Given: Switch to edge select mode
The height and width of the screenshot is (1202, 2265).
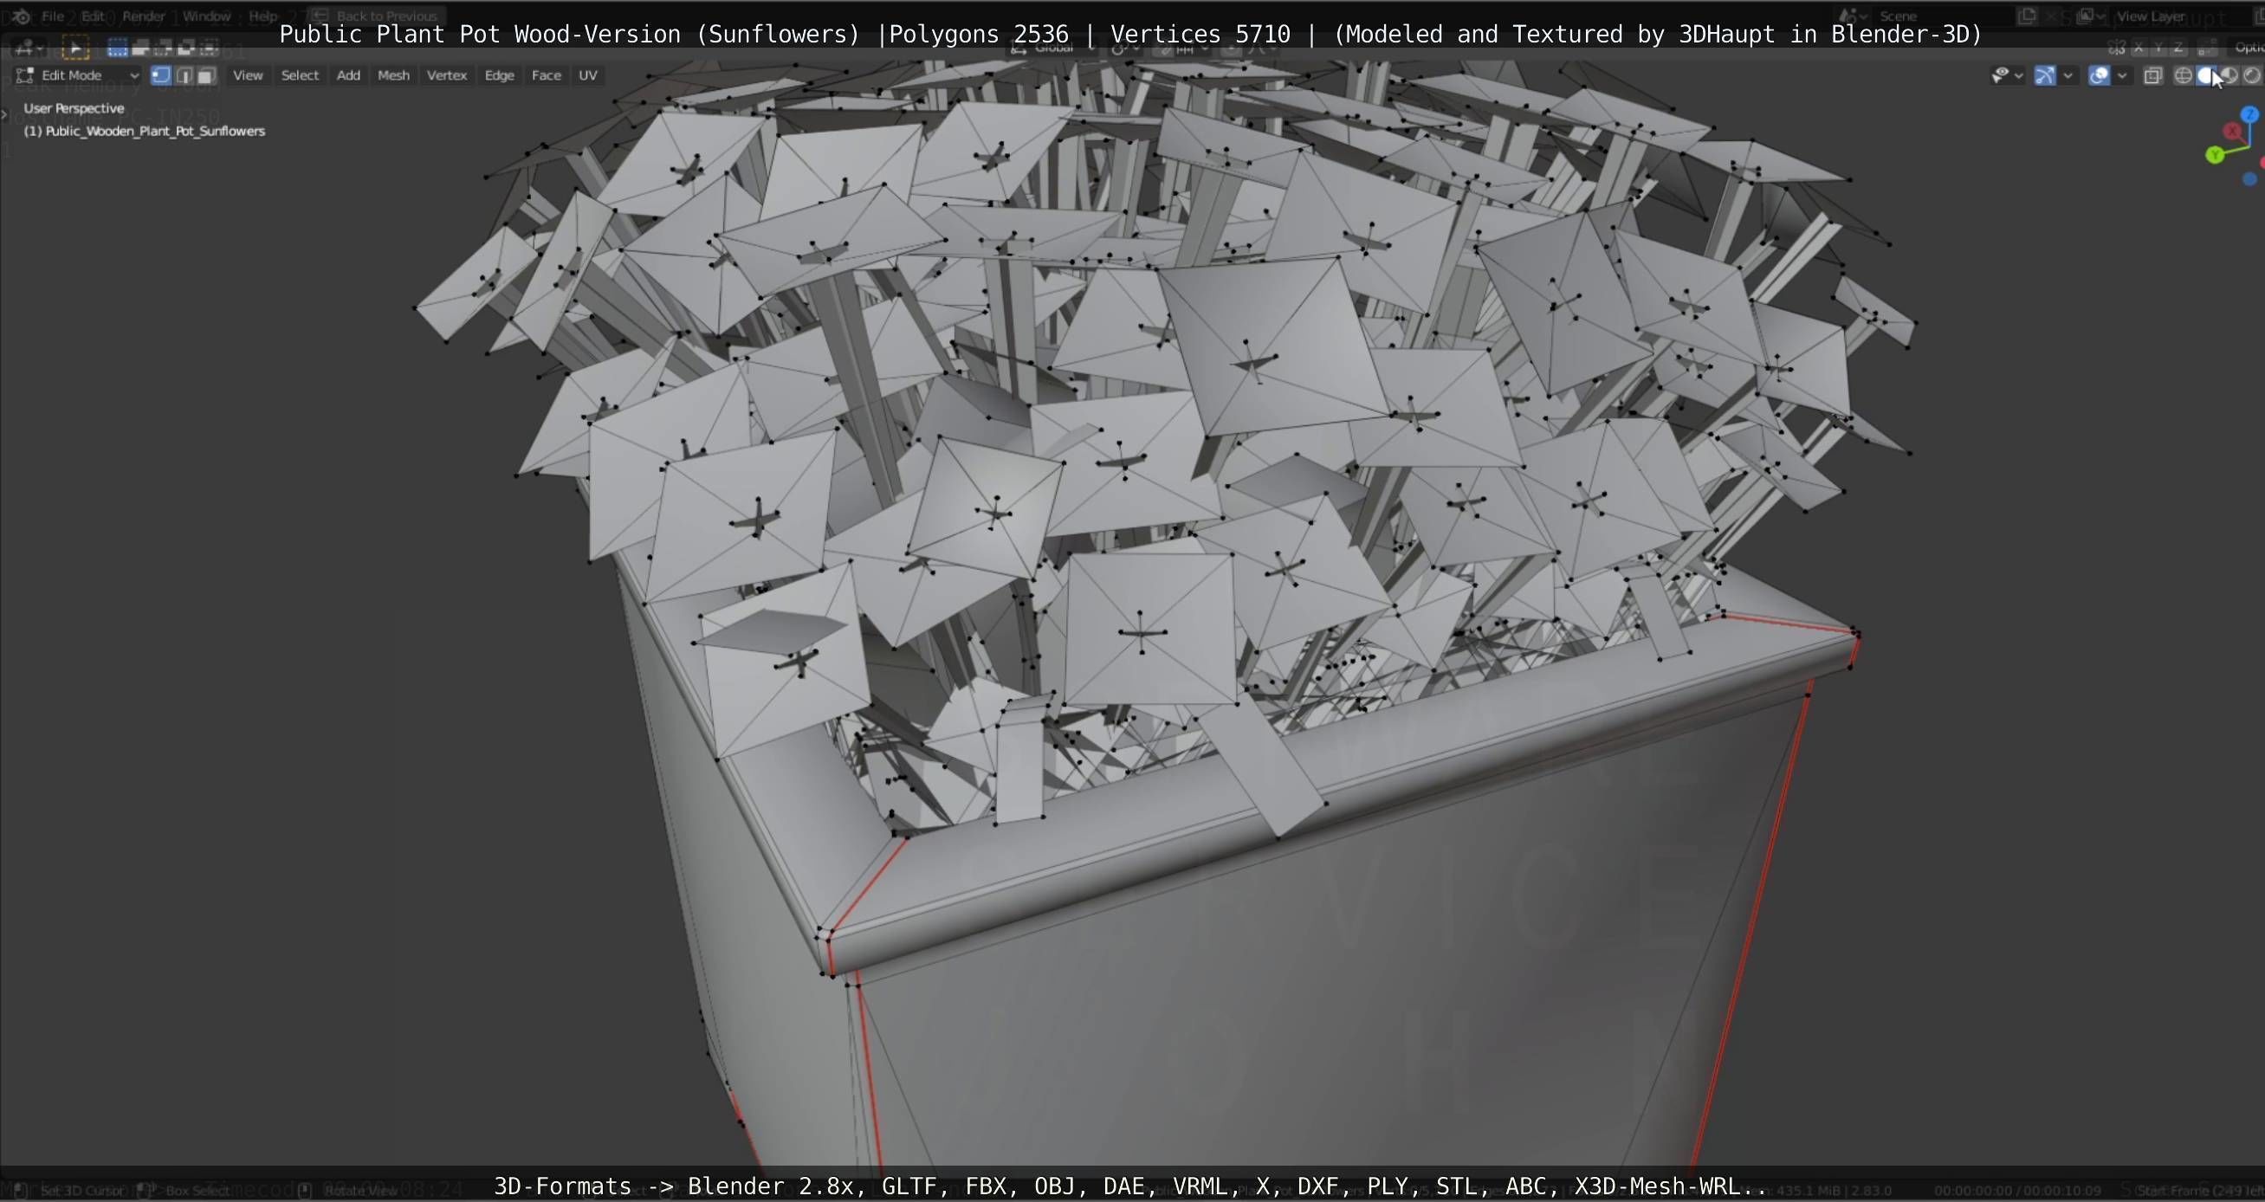Looking at the screenshot, I should tap(184, 75).
